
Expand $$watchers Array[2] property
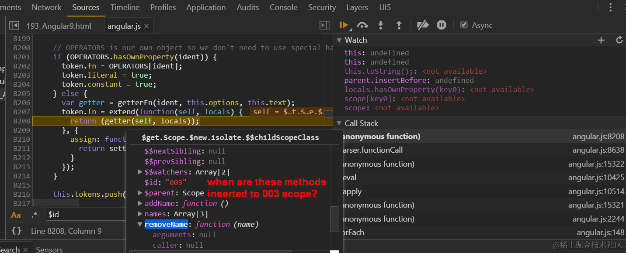tap(140, 172)
